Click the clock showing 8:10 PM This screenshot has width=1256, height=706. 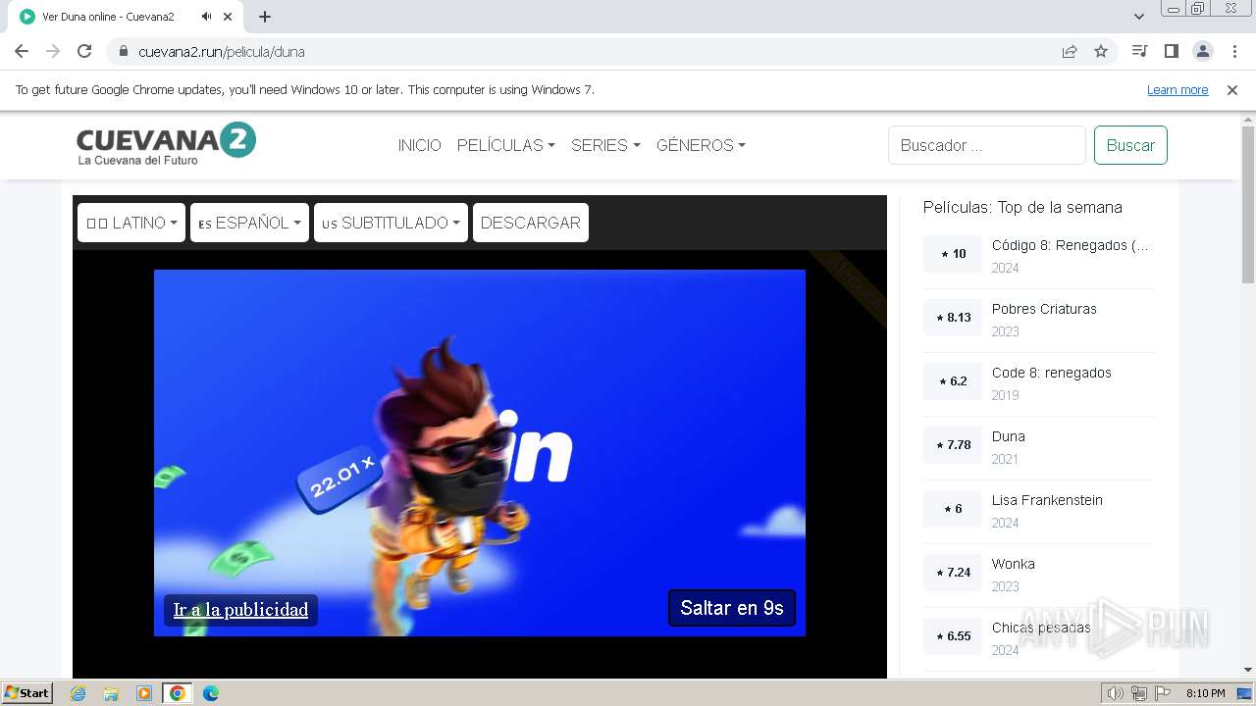click(x=1205, y=693)
